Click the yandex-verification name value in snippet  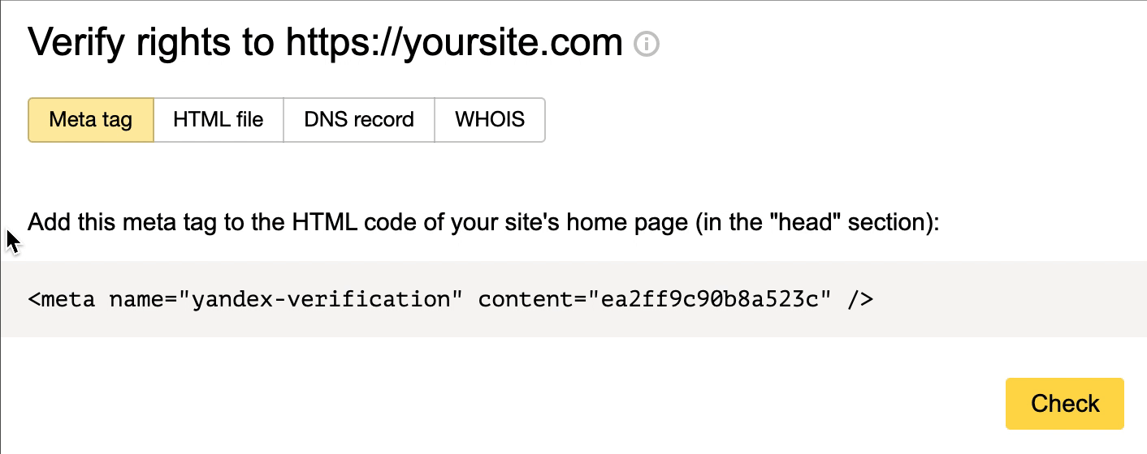pyautogui.click(x=320, y=299)
